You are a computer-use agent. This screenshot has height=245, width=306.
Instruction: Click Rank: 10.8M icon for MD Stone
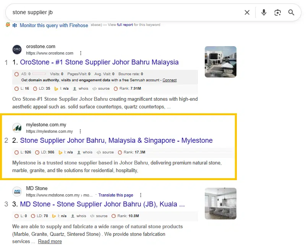113,216
